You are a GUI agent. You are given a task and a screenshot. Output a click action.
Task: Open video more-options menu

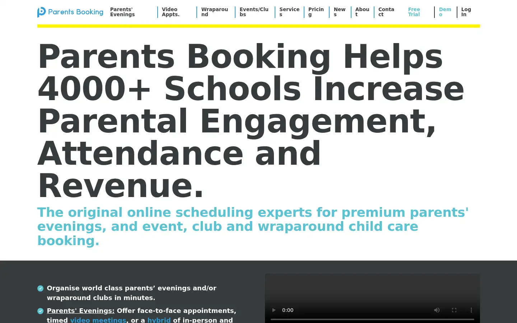(471, 310)
